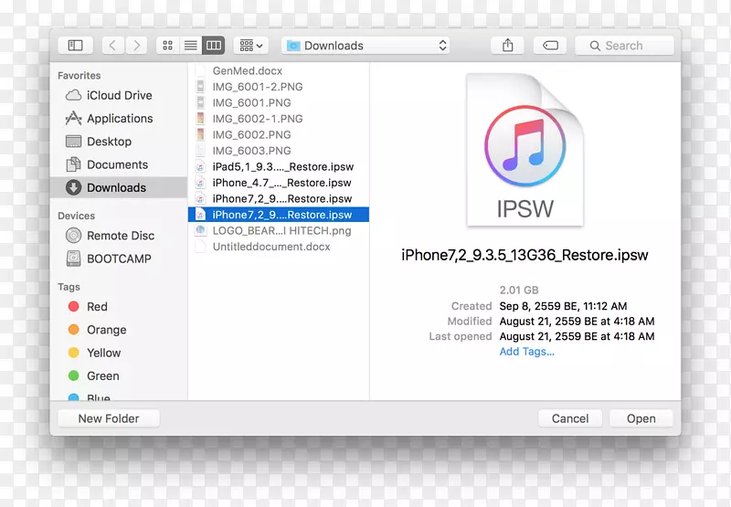The image size is (731, 507).
Task: Select the highlighted iPhone7,2 Restore.ipsw row
Action: click(x=279, y=215)
